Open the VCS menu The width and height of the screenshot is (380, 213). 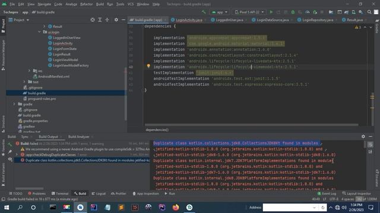(131, 4)
